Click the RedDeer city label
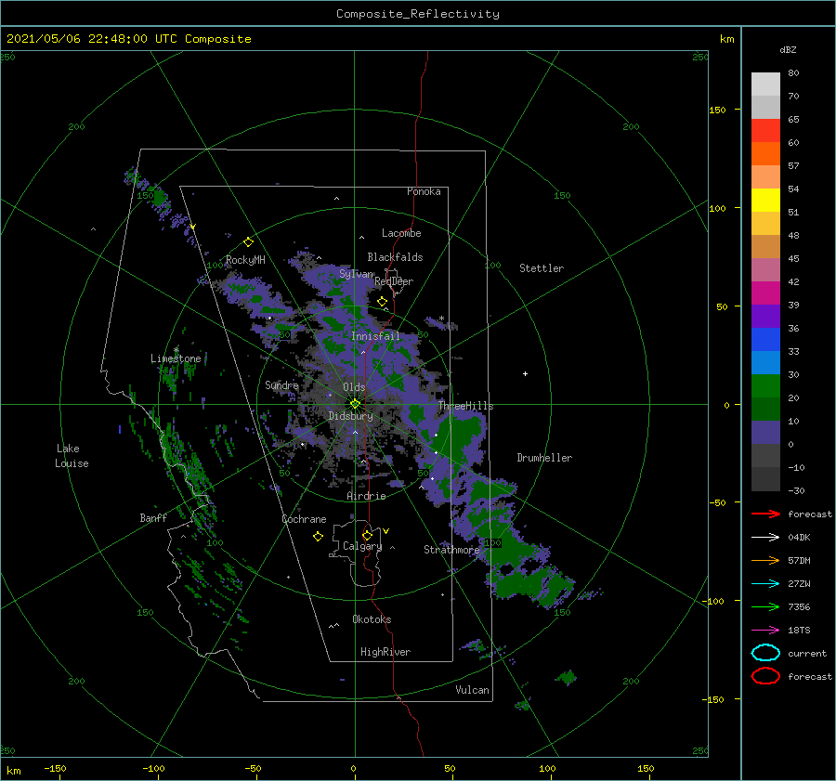Screen dimensions: 836x781 coord(394,281)
